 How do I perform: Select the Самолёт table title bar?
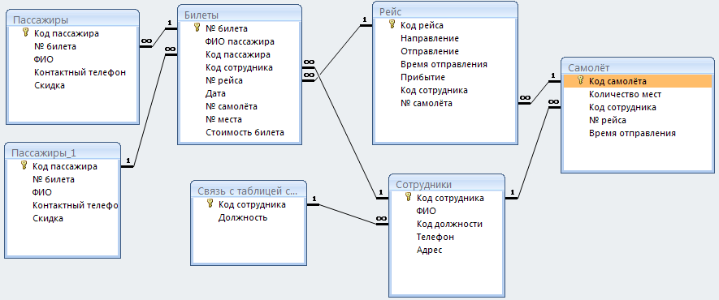pyautogui.click(x=638, y=67)
